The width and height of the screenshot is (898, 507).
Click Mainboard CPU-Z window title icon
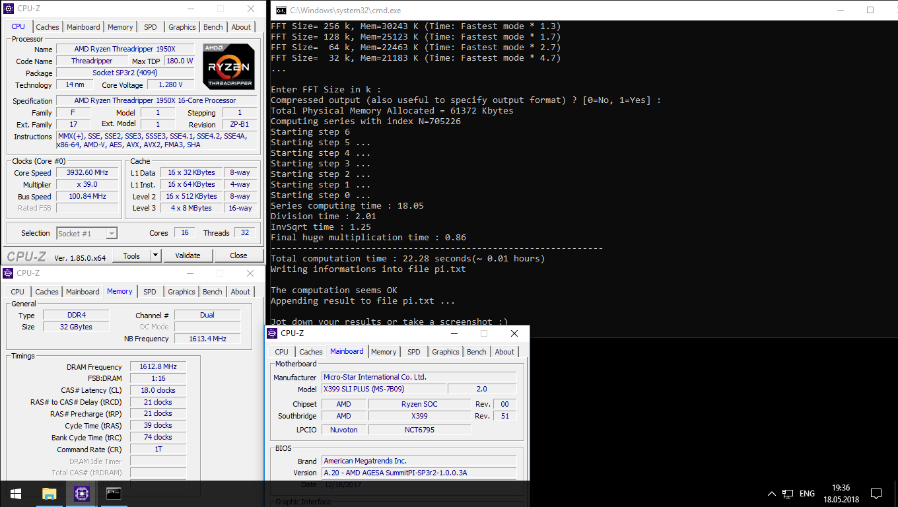[x=272, y=333]
